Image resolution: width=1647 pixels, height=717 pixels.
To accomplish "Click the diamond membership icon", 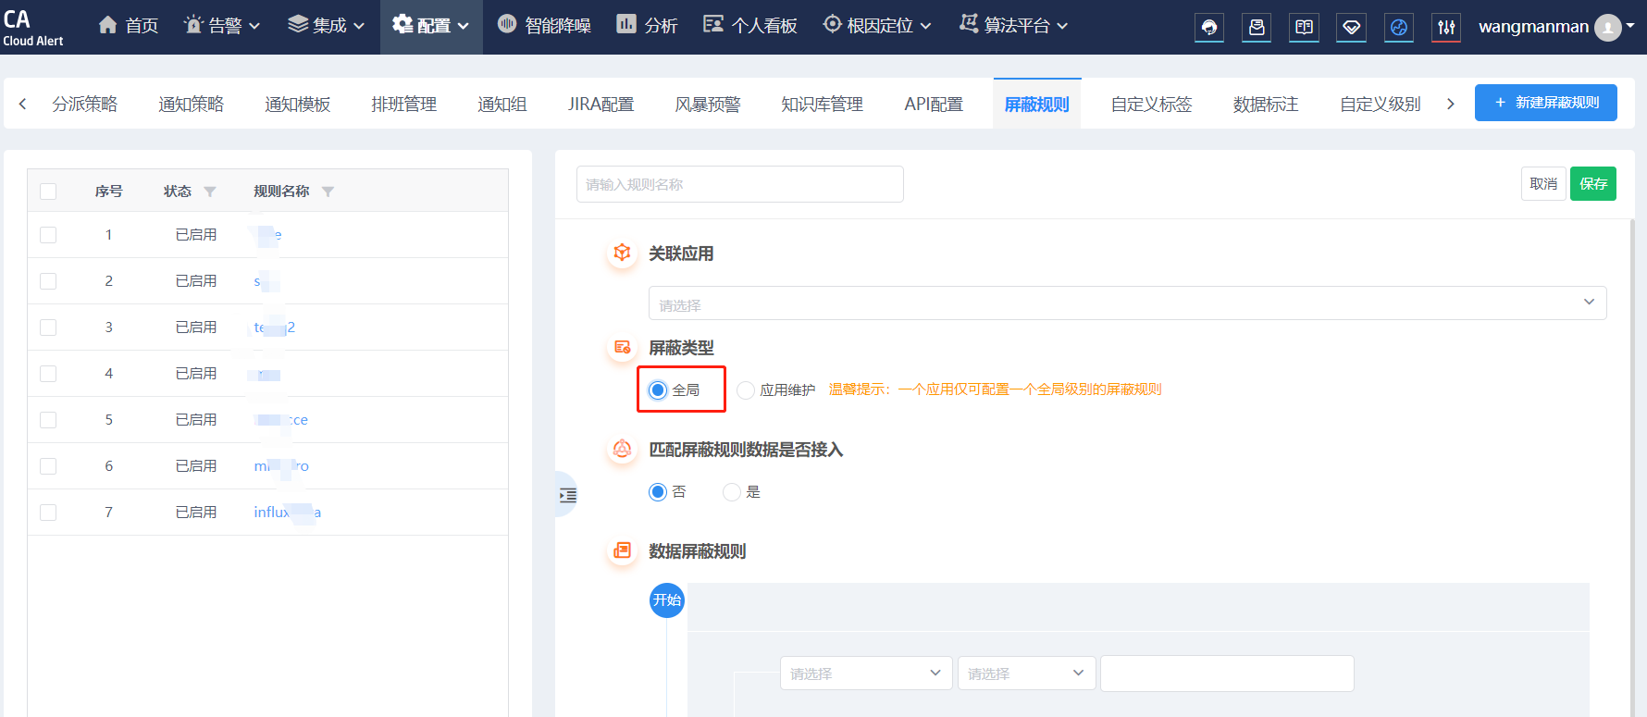I will pos(1352,27).
